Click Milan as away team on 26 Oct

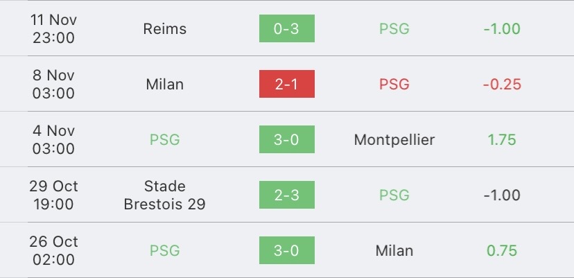tap(394, 250)
